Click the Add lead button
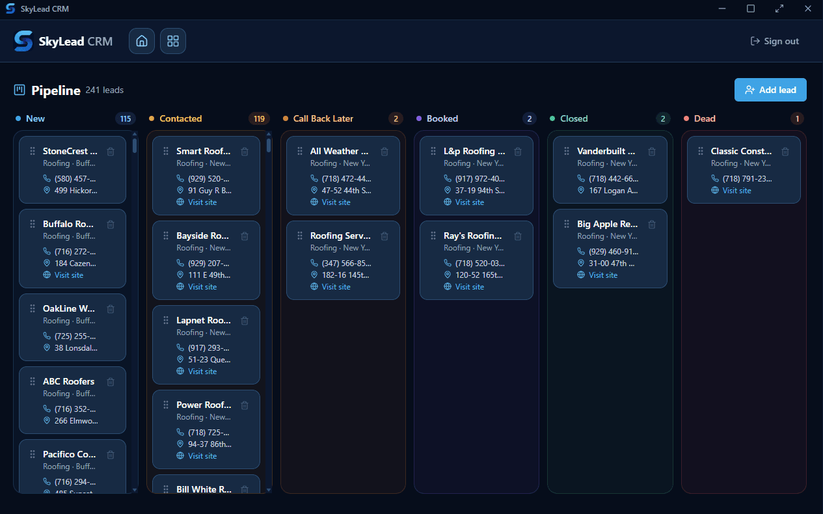 tap(770, 90)
